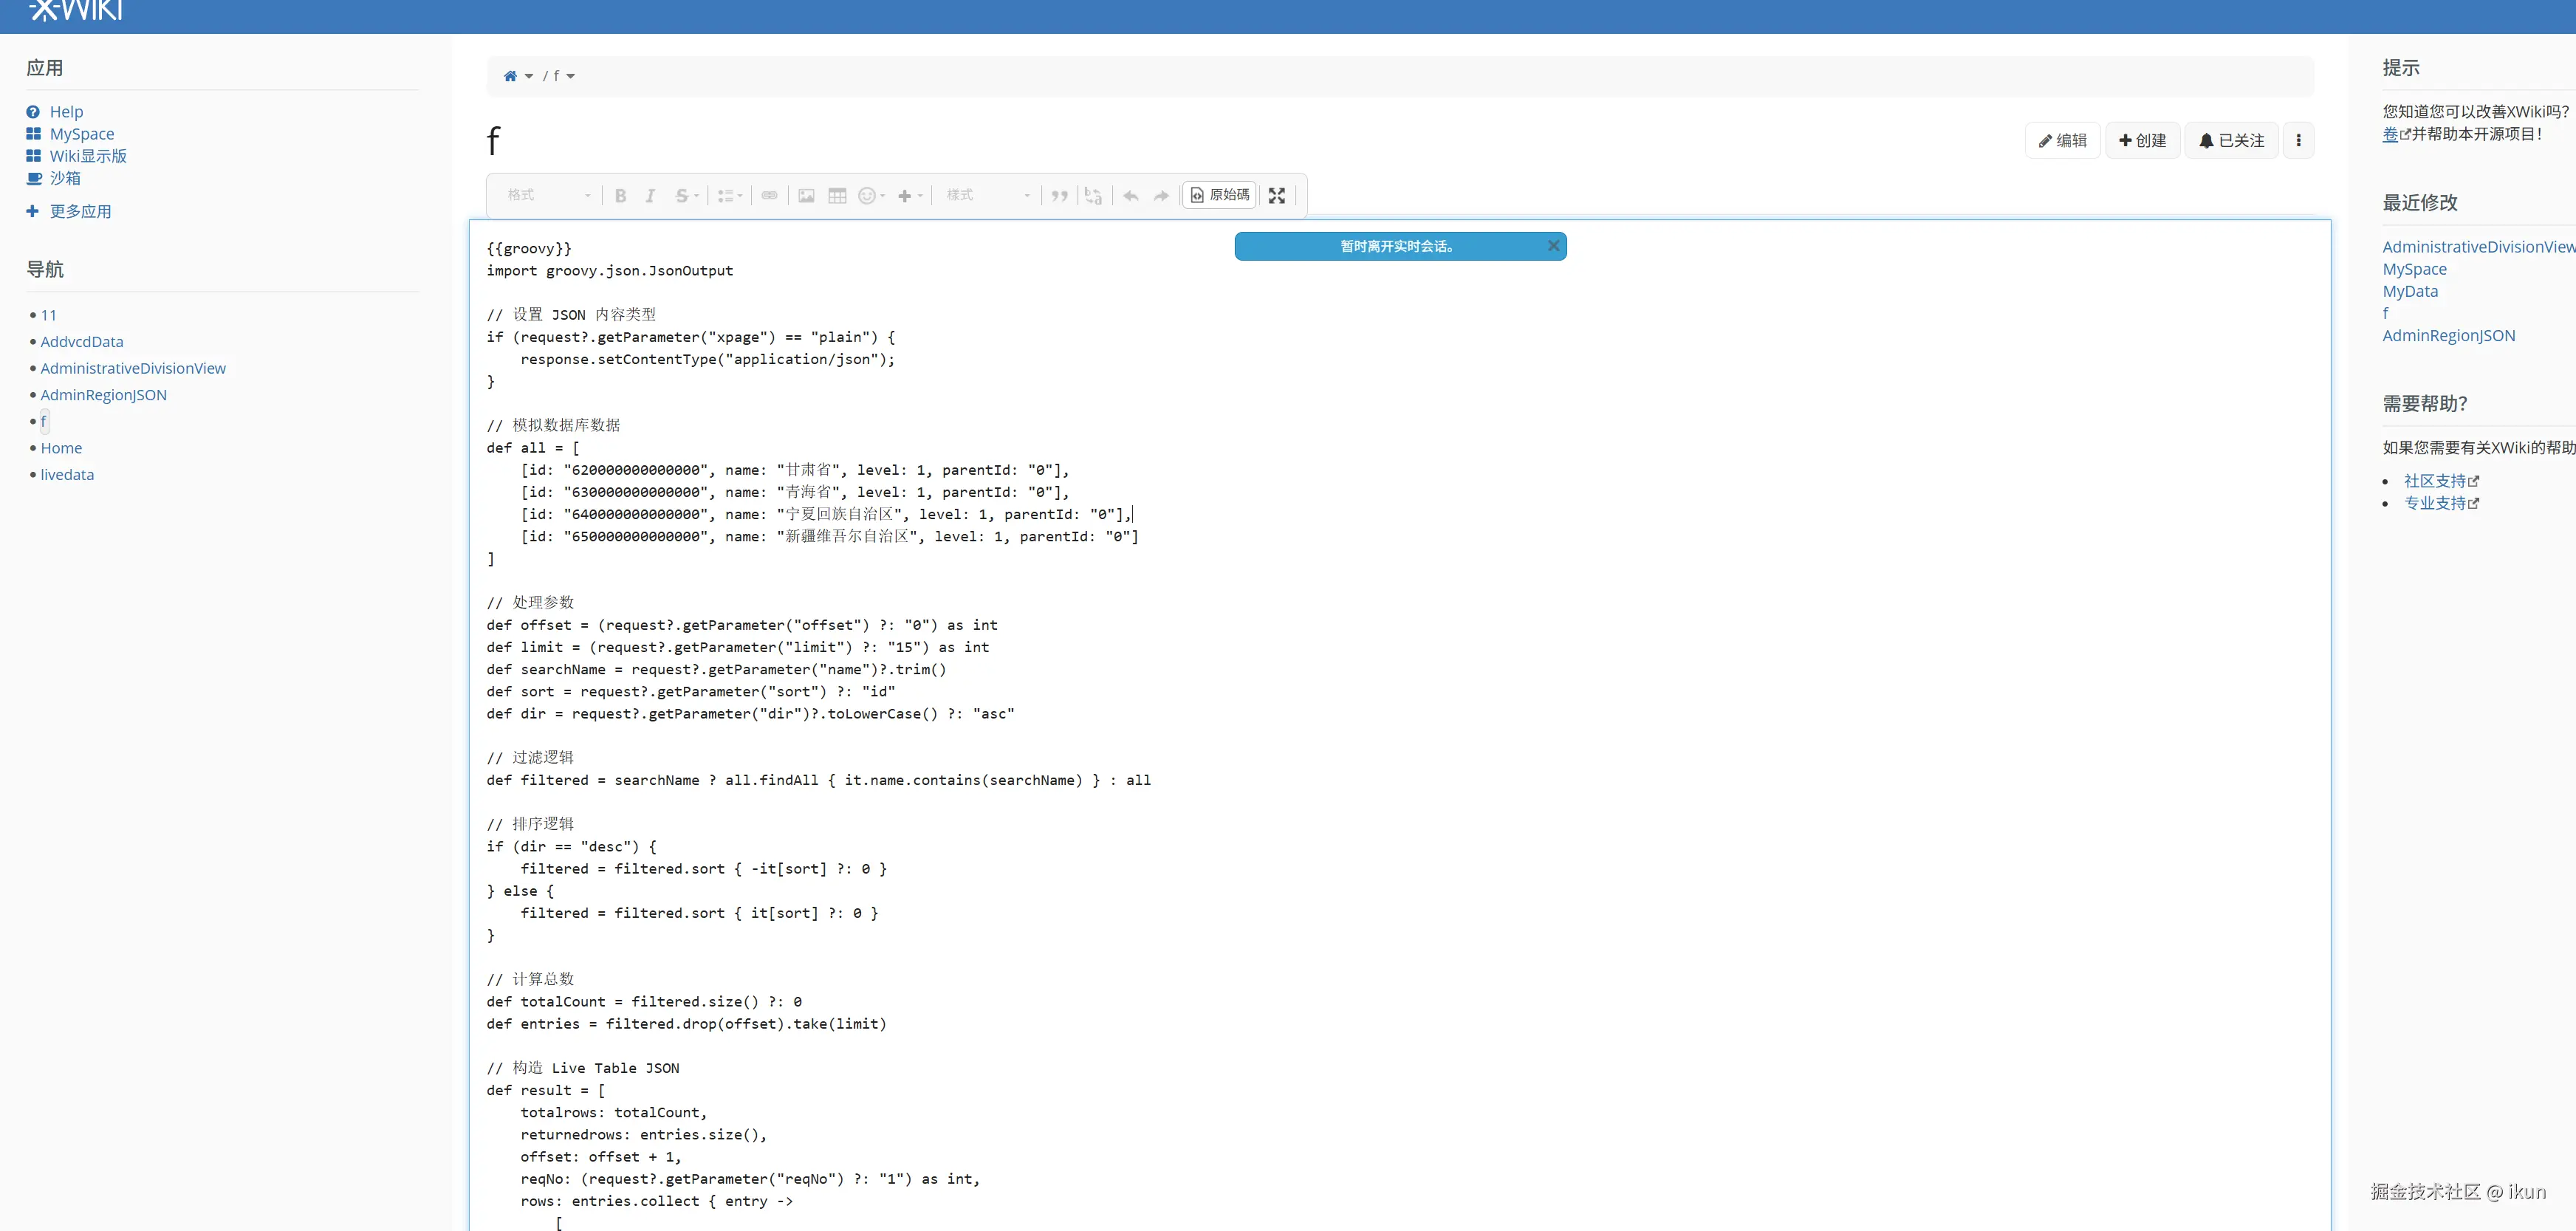Close the 暂时离开实时会话 notification

tap(1553, 246)
